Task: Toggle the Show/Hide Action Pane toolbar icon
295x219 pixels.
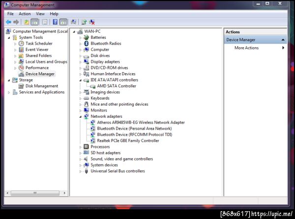Action: tap(63, 22)
